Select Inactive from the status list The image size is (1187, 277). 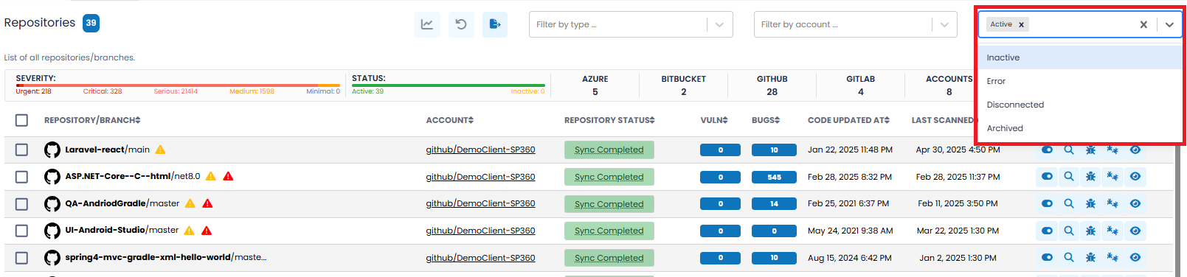pyautogui.click(x=1080, y=57)
